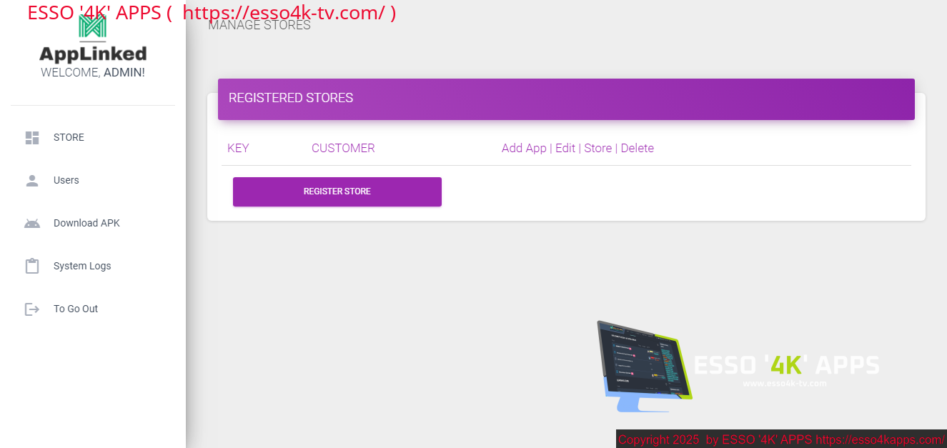The image size is (947, 448).
Task: Open the Download APK Android icon
Action: coord(32,224)
